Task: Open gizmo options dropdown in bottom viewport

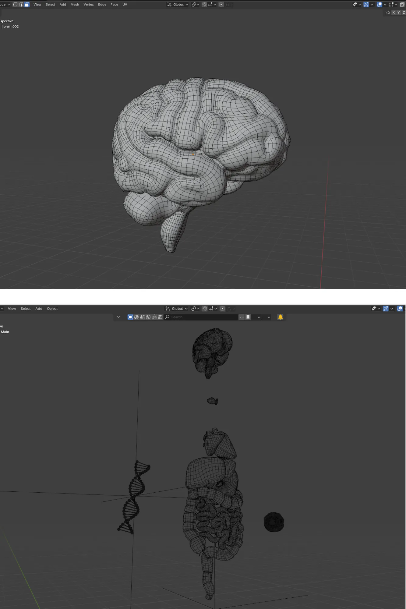Action: click(391, 309)
